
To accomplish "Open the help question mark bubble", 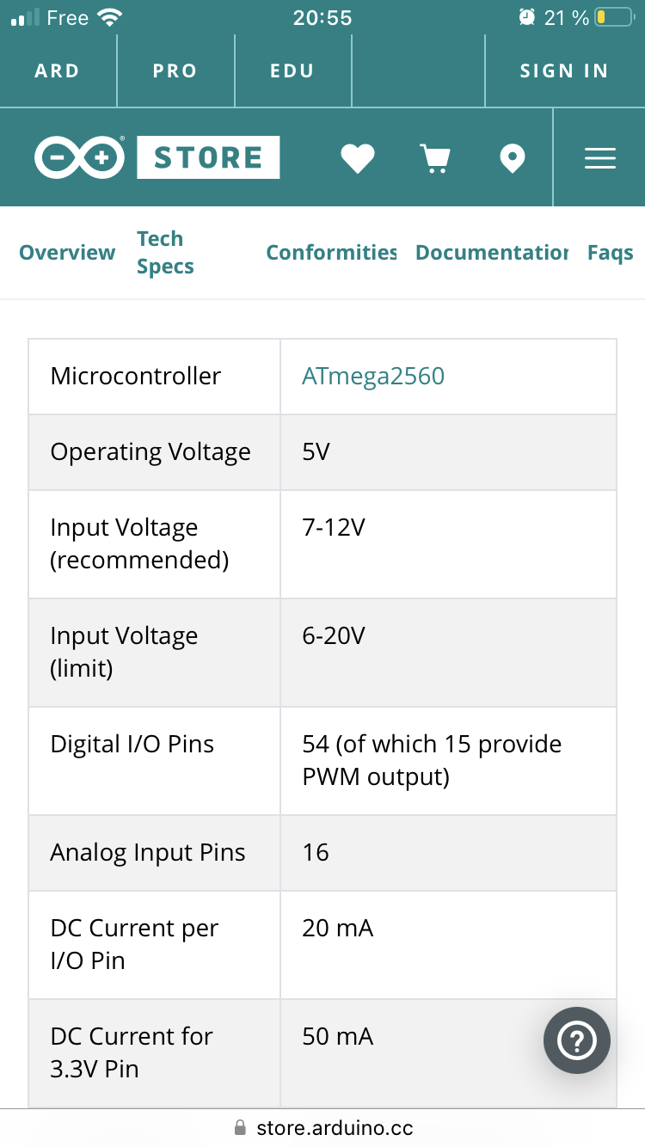I will 577,1040.
